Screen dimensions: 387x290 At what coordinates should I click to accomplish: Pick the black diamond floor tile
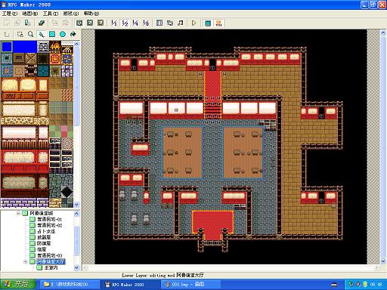pyautogui.click(x=67, y=192)
